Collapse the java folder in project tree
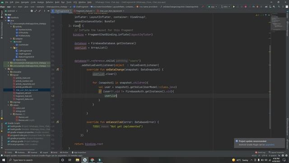Viewport: 289px width, 163px height. (x=6, y=20)
